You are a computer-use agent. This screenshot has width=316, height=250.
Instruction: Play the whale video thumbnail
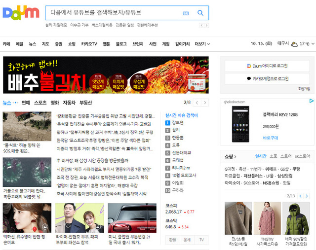click(x=45, y=180)
